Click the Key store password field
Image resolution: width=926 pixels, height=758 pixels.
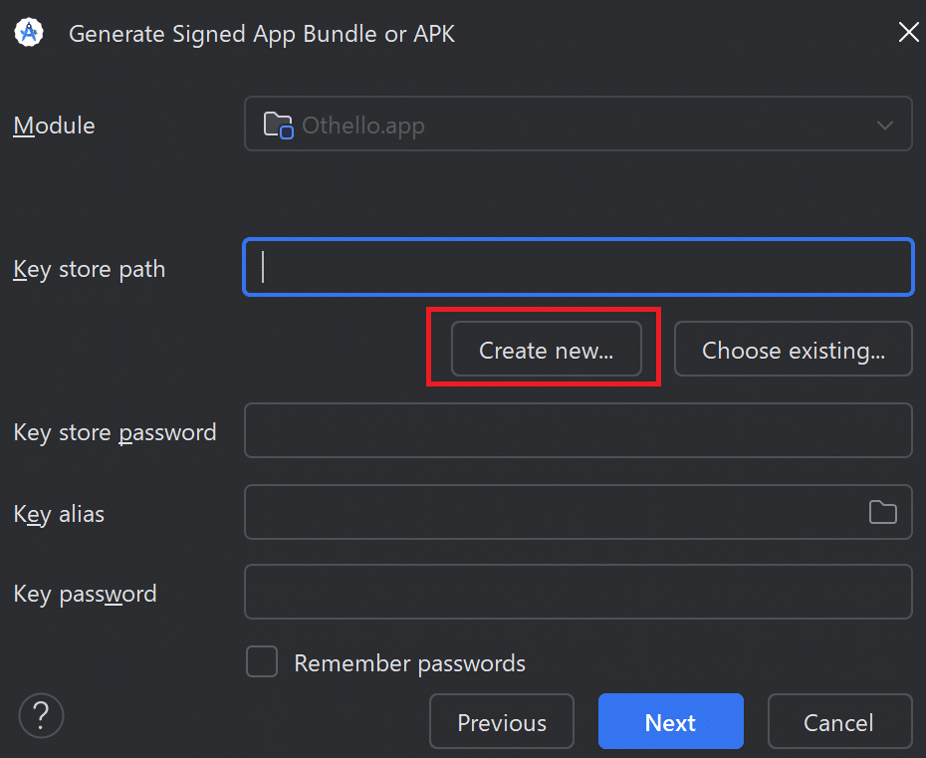pos(578,430)
